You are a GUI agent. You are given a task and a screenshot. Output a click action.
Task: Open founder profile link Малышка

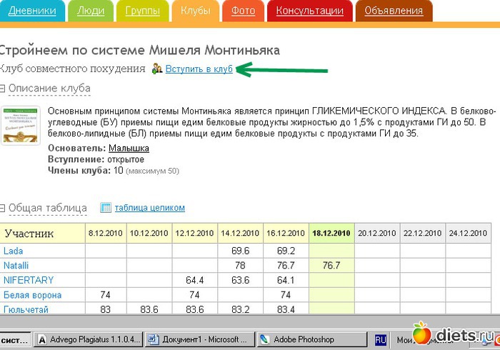pyautogui.click(x=129, y=148)
